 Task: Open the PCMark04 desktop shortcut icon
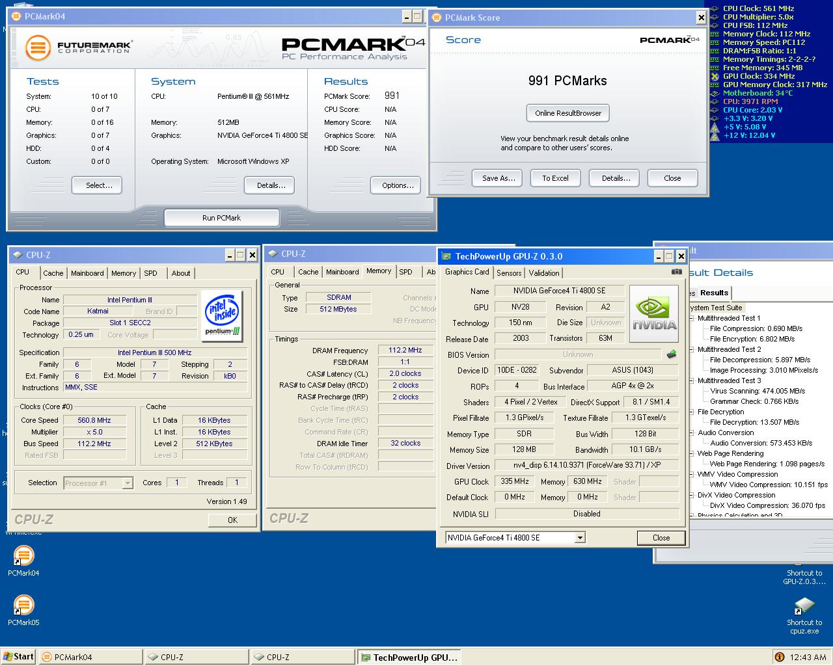pos(23,555)
